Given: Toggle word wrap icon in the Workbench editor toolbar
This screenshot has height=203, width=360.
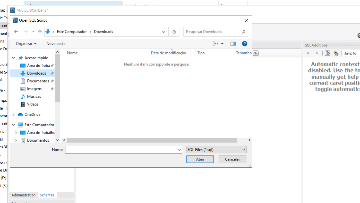Looking at the screenshot, I should (x=256, y=53).
